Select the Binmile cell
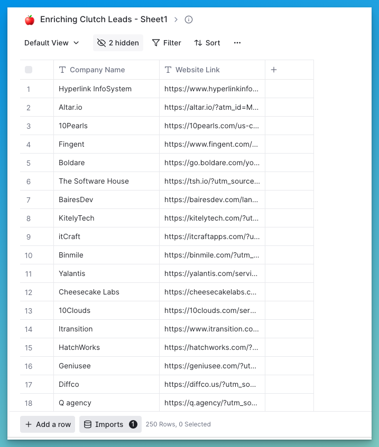Screen dimensions: 379x447 (x=106, y=255)
